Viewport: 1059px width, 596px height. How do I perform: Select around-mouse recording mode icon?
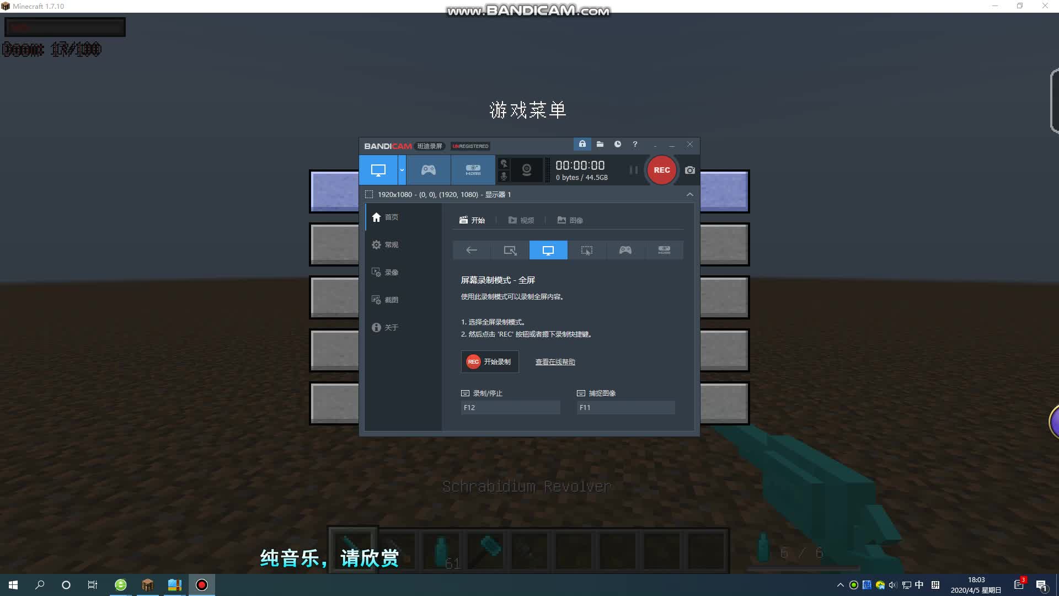click(587, 251)
